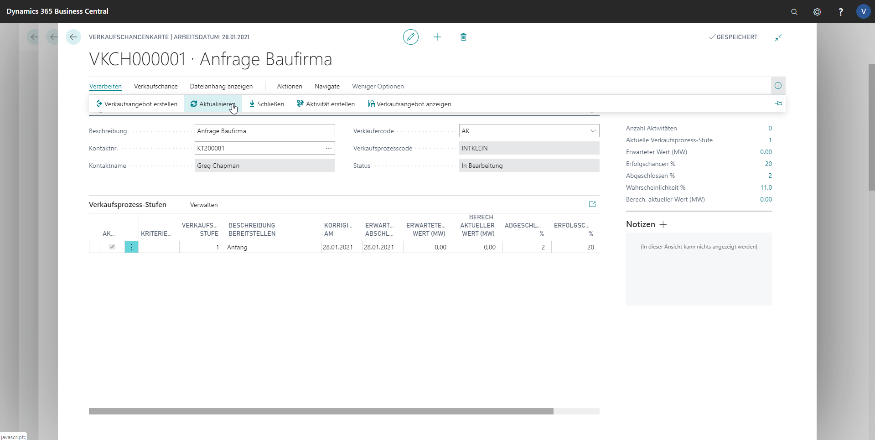Click Kriterie... column header
The width and height of the screenshot is (875, 440).
coord(156,233)
